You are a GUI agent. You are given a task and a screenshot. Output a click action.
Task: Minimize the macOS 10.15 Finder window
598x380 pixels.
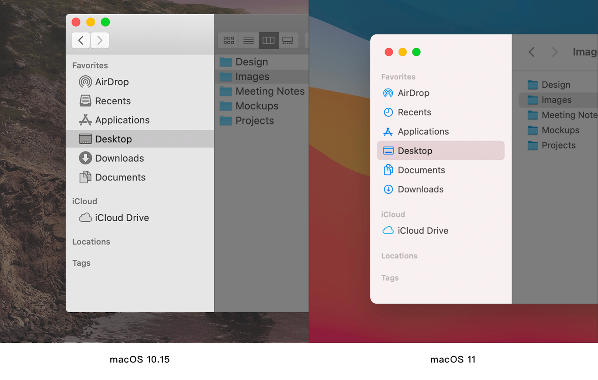(90, 22)
